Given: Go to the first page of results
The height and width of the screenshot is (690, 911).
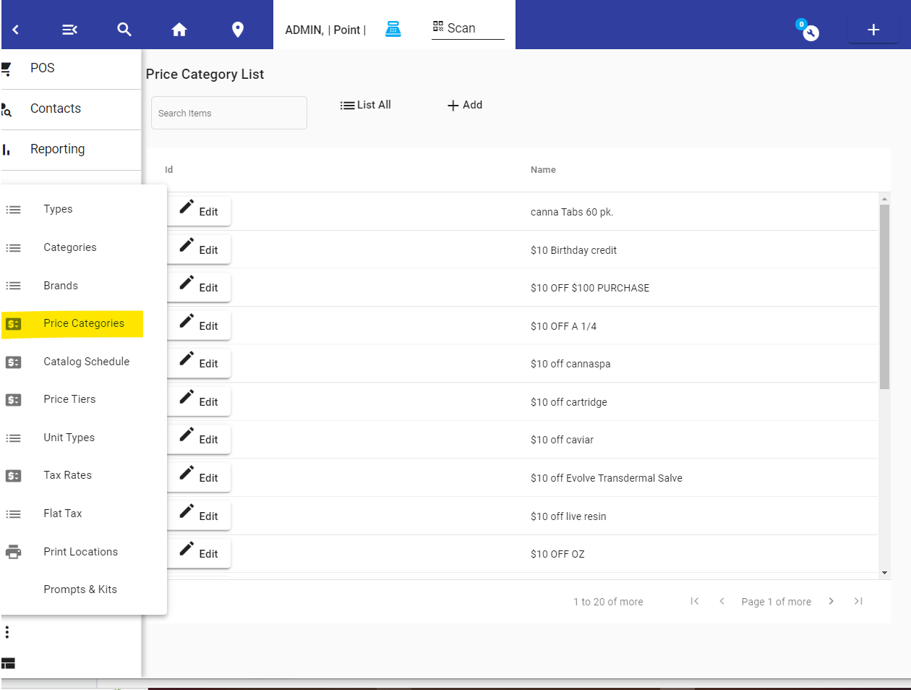Looking at the screenshot, I should tap(695, 601).
